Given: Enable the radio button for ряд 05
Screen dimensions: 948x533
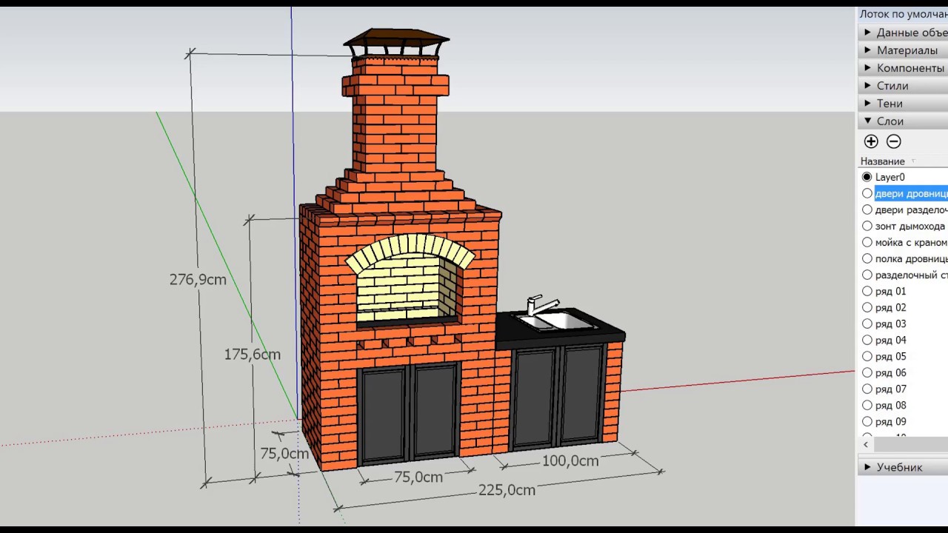Looking at the screenshot, I should (867, 356).
